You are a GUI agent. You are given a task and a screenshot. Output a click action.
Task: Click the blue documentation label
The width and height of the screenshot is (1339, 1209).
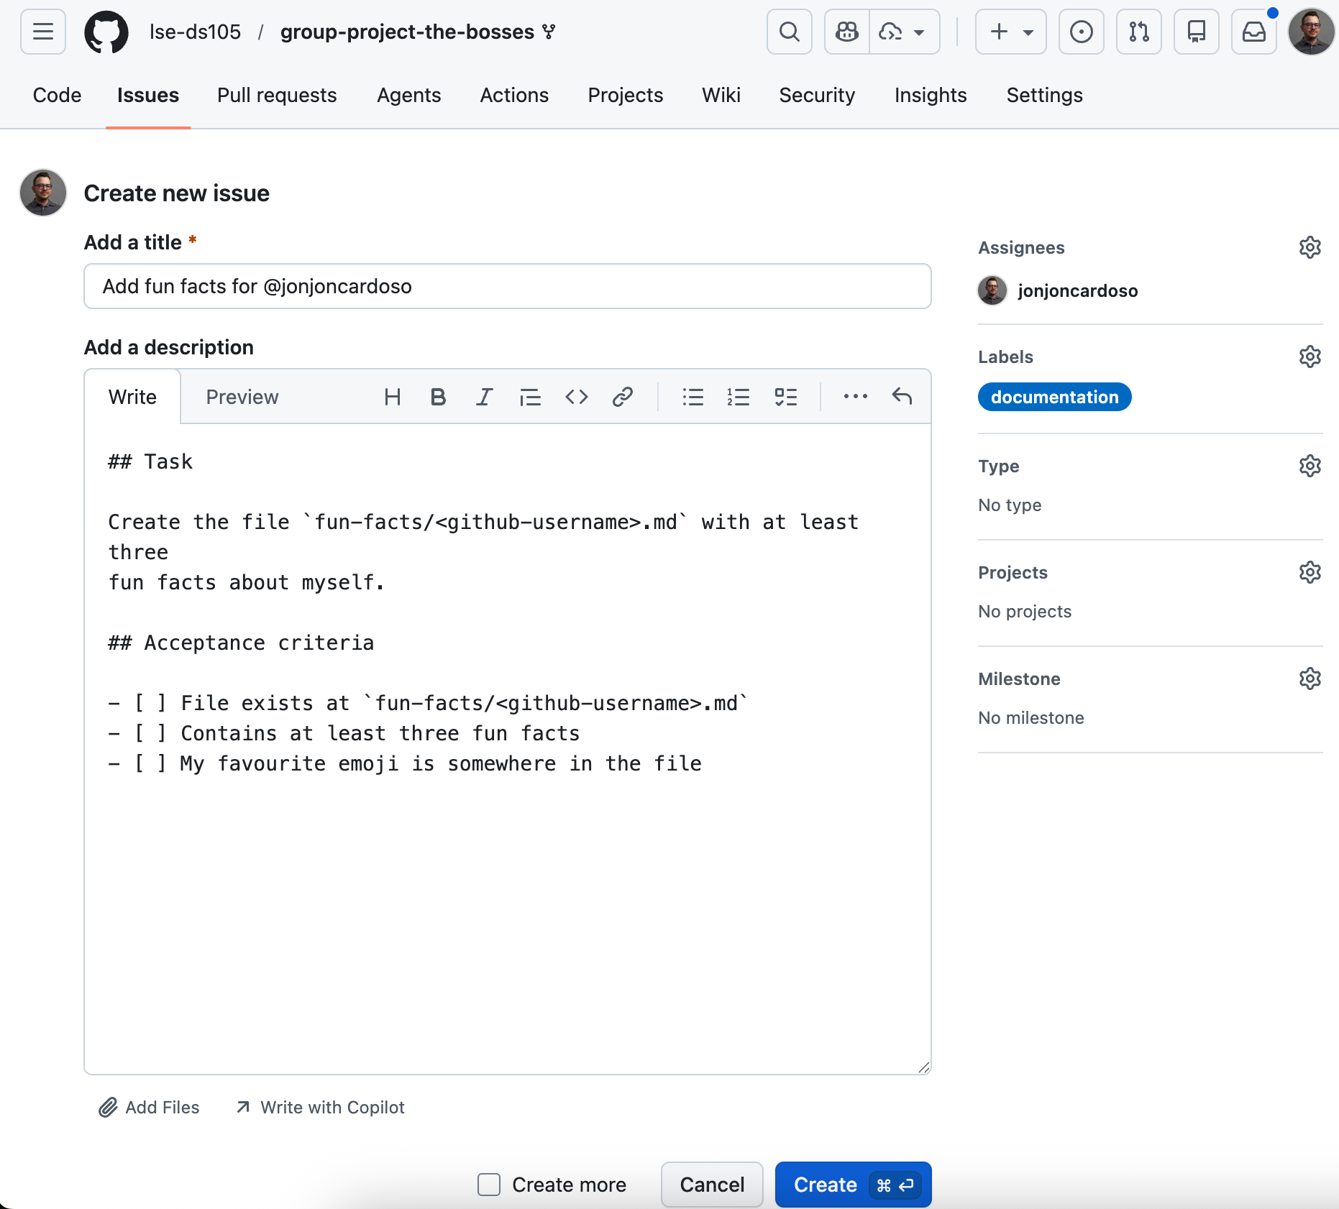[1054, 397]
